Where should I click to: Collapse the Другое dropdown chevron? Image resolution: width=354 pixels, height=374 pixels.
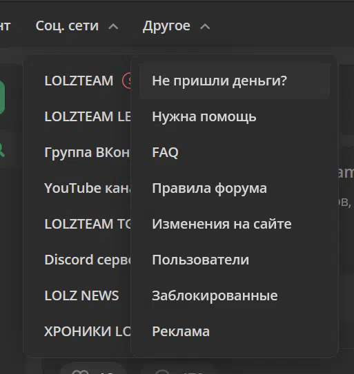tap(205, 26)
